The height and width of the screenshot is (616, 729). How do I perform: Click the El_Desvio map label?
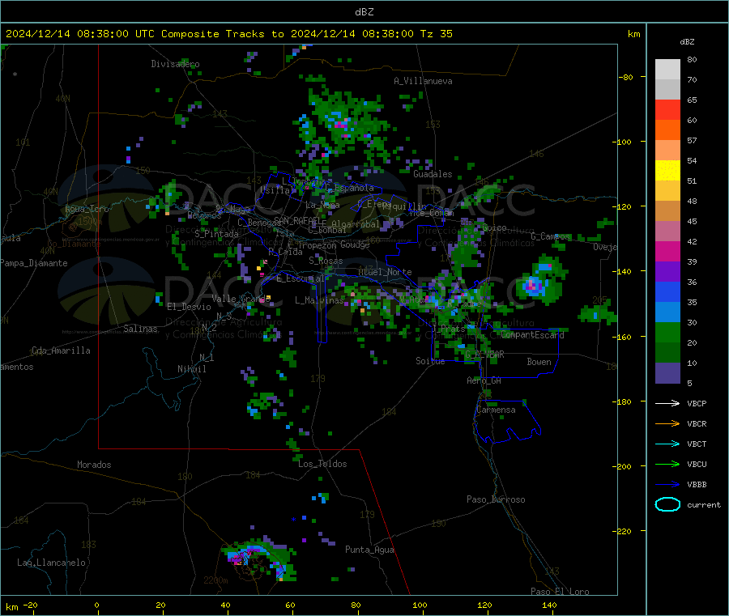[x=189, y=307]
